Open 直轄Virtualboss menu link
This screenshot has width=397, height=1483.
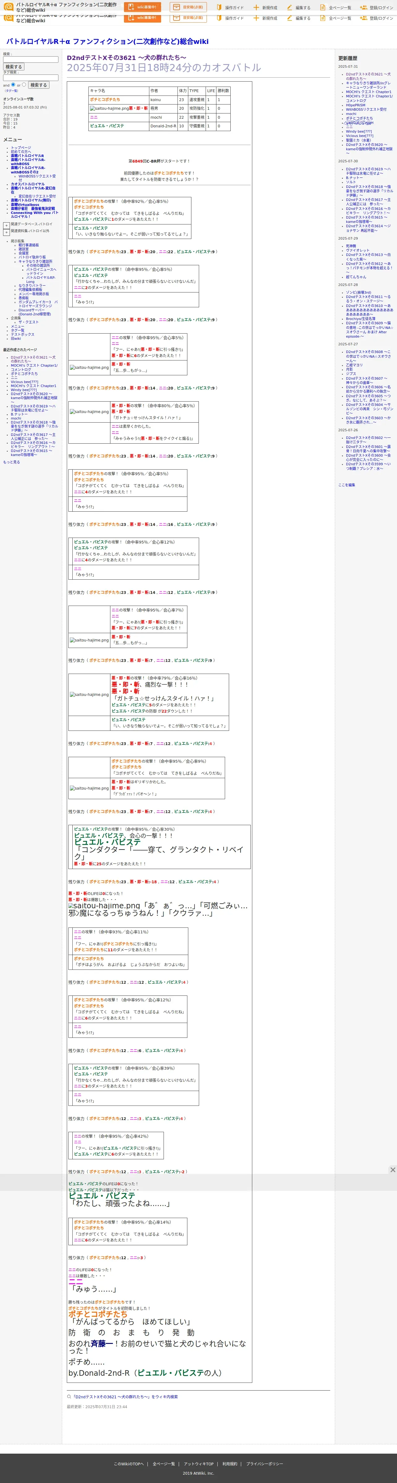pyautogui.click(x=25, y=204)
